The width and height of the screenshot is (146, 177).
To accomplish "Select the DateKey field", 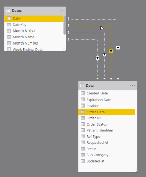I will (x=34, y=25).
